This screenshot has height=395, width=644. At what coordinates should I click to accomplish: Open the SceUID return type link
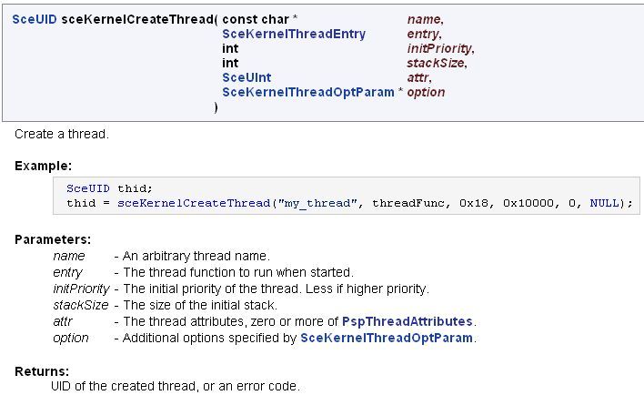pyautogui.click(x=35, y=19)
